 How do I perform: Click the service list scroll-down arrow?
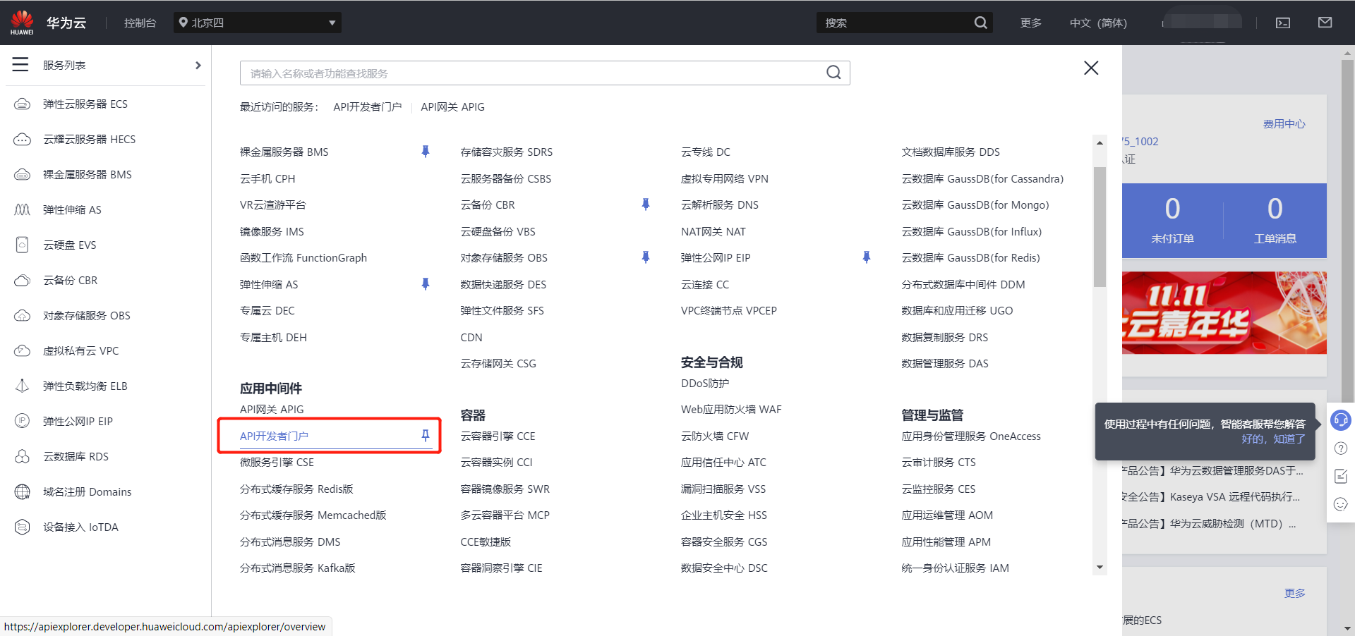1100,568
